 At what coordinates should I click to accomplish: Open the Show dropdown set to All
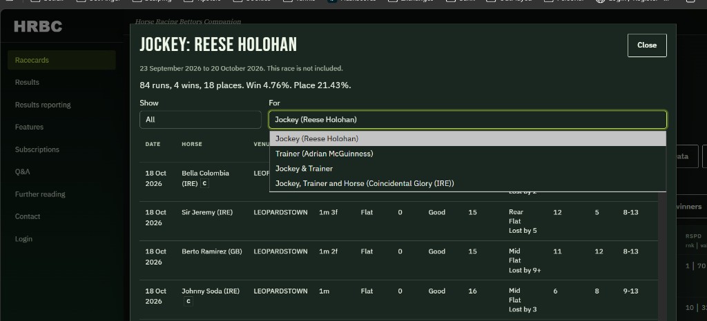[200, 120]
